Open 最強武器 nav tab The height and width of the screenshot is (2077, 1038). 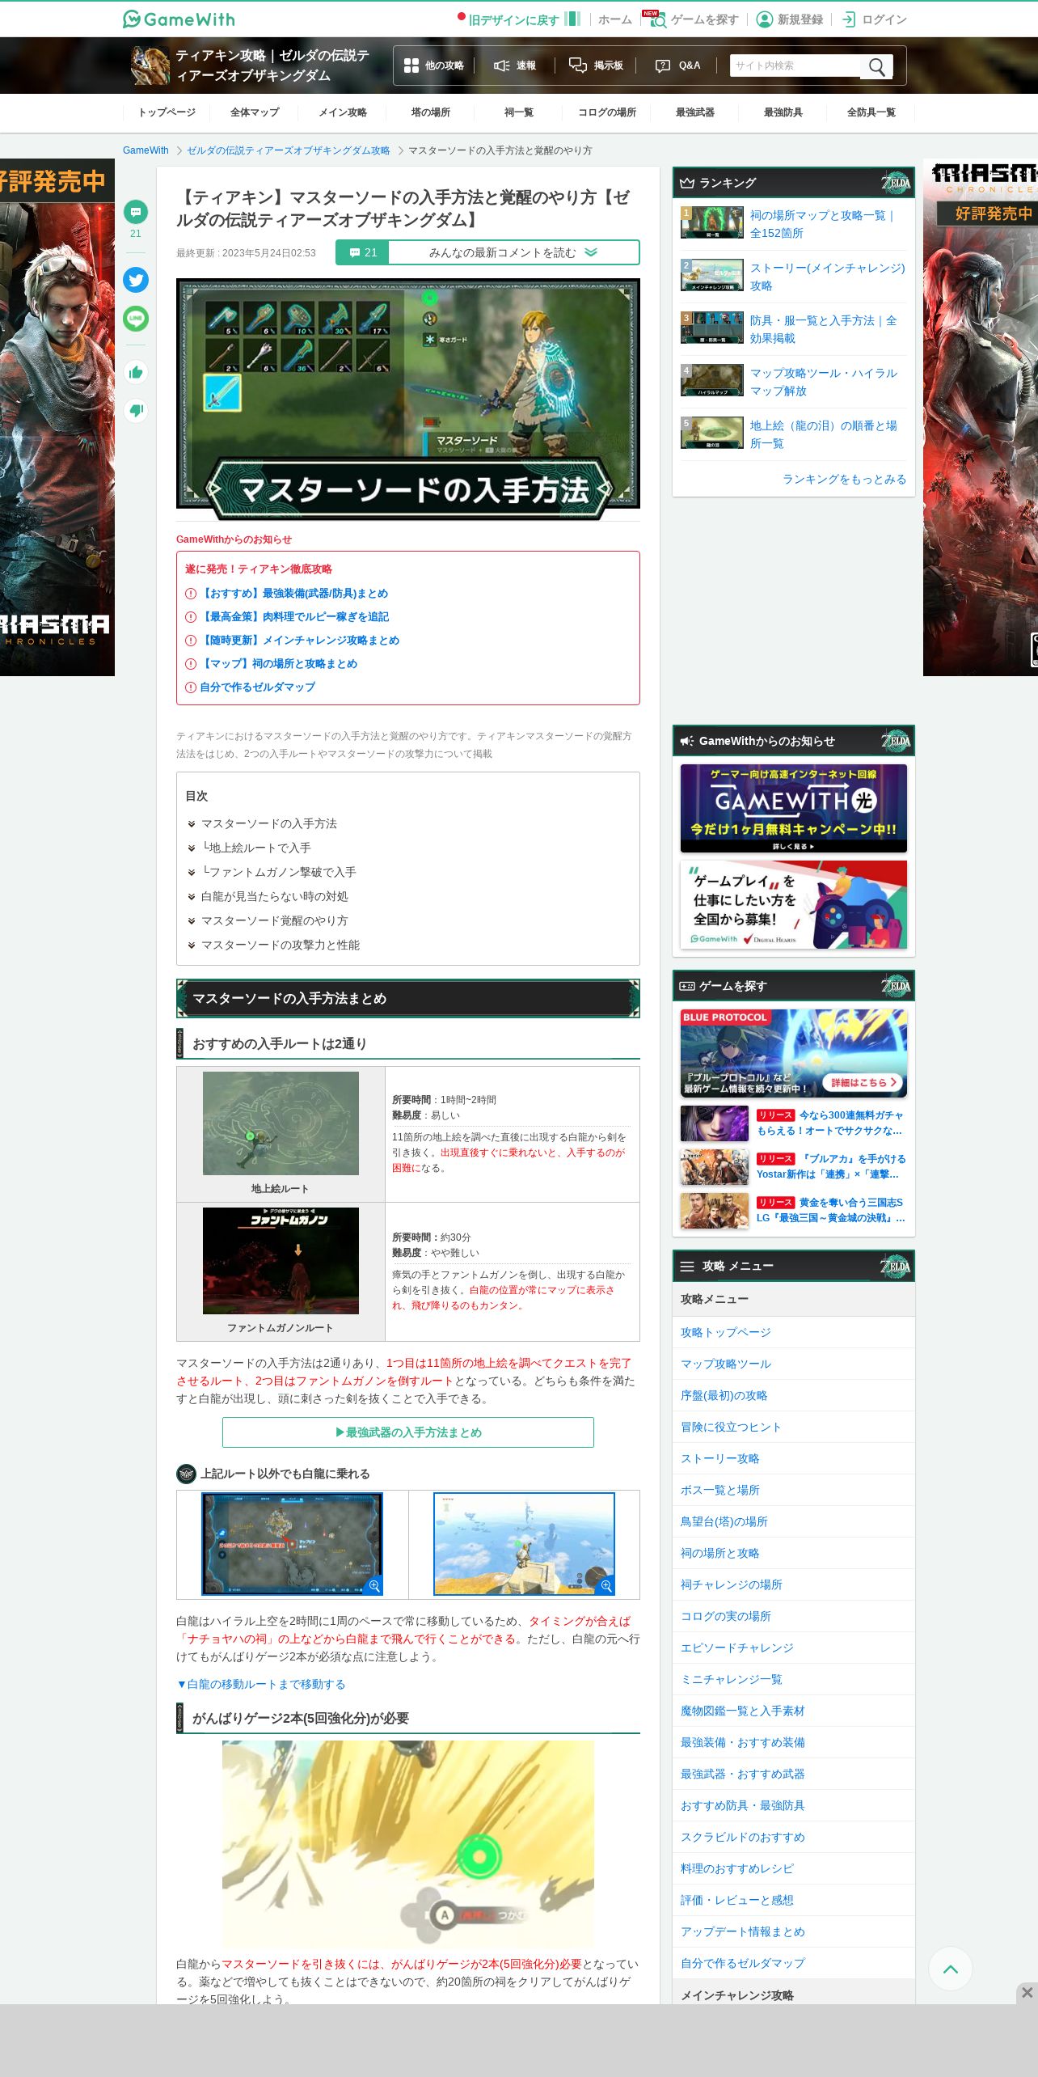tap(695, 112)
